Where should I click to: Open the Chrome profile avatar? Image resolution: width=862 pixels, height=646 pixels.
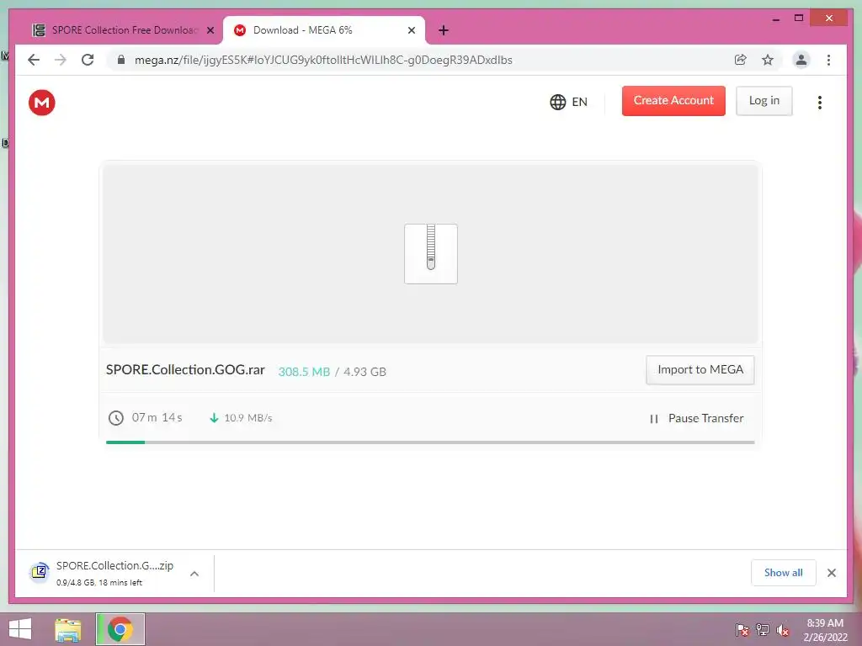point(801,60)
